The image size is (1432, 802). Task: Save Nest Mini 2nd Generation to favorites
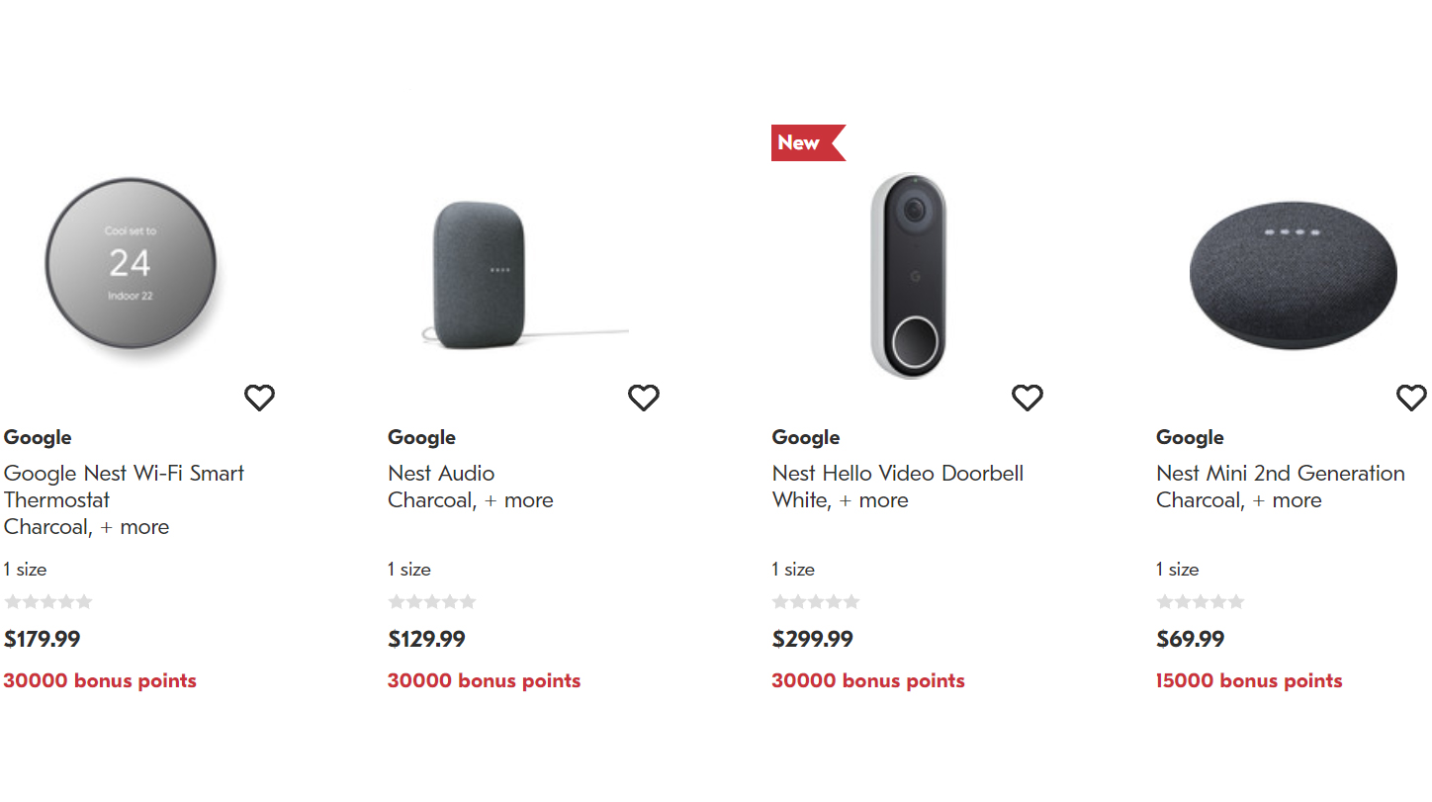pos(1411,398)
